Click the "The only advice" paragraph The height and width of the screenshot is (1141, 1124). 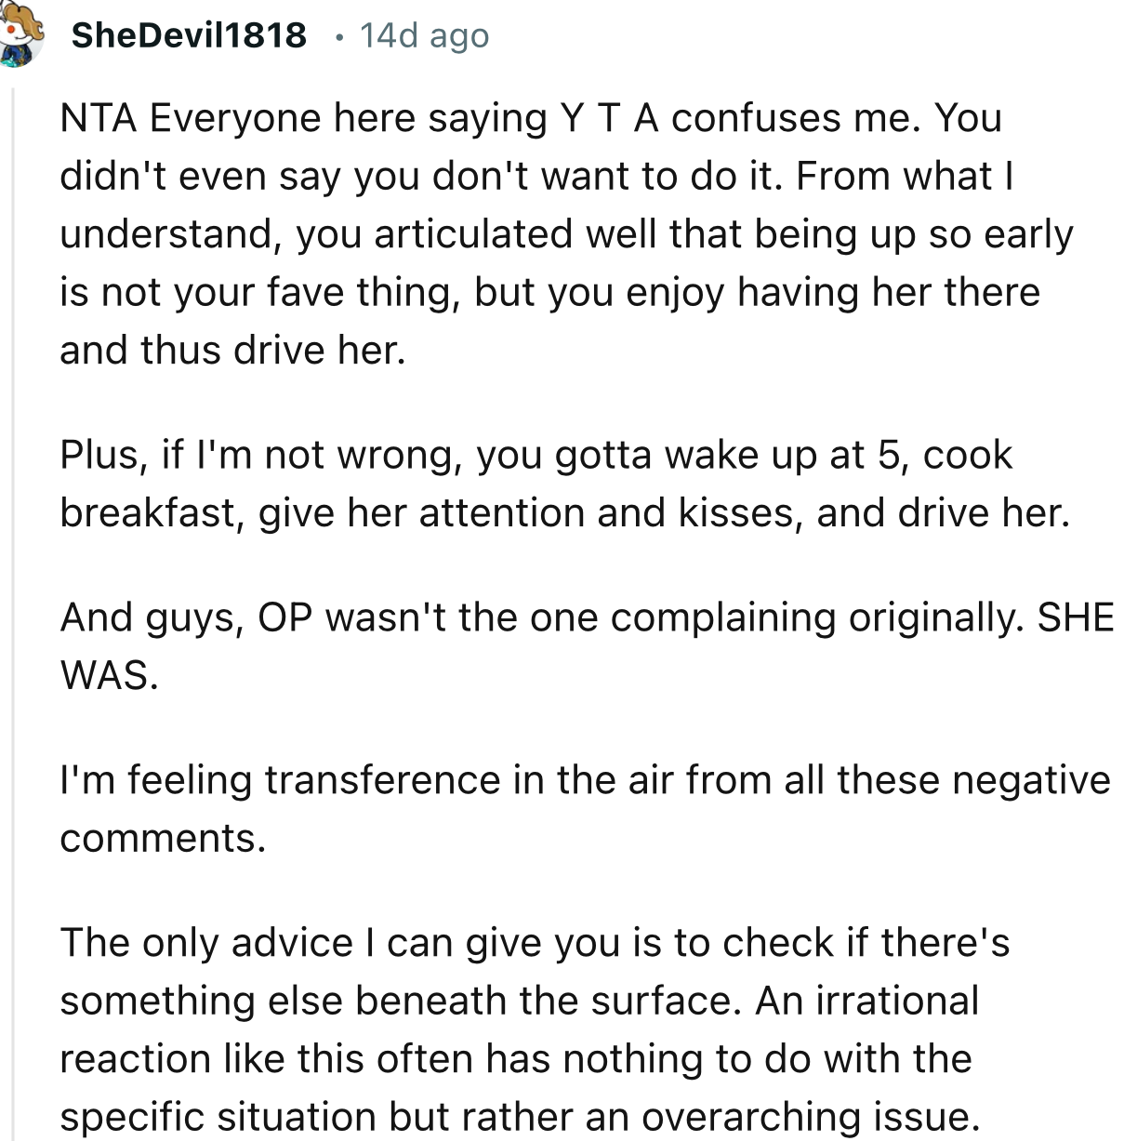[x=534, y=943]
